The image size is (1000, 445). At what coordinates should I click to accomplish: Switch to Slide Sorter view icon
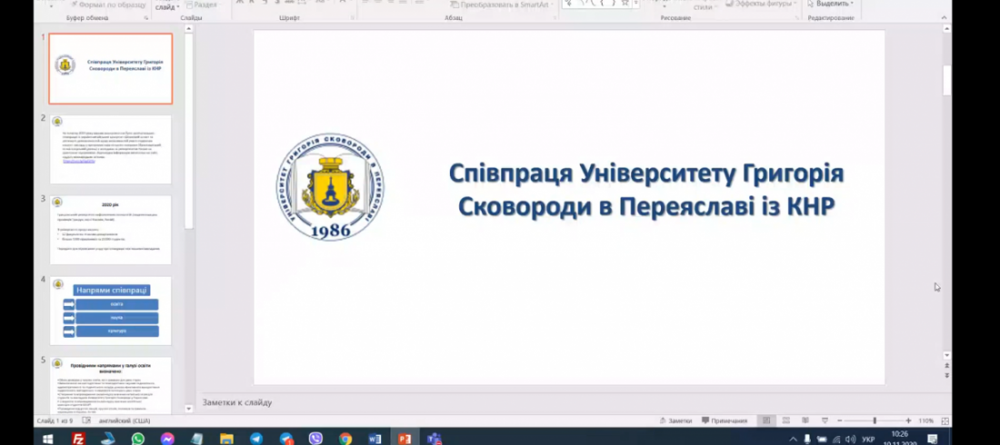(785, 420)
